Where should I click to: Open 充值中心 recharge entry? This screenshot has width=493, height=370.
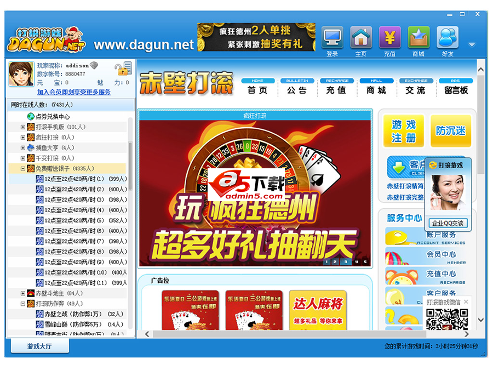tap(426, 277)
